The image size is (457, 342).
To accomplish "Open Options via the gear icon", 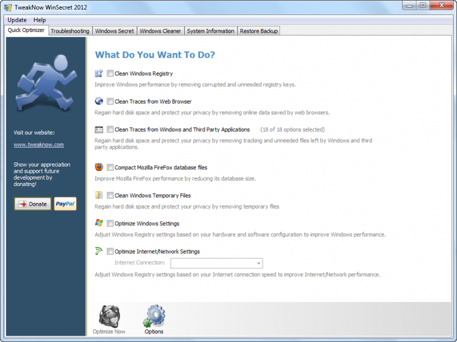I will [154, 316].
